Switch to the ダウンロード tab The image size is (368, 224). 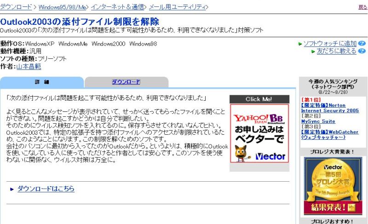[x=126, y=82]
